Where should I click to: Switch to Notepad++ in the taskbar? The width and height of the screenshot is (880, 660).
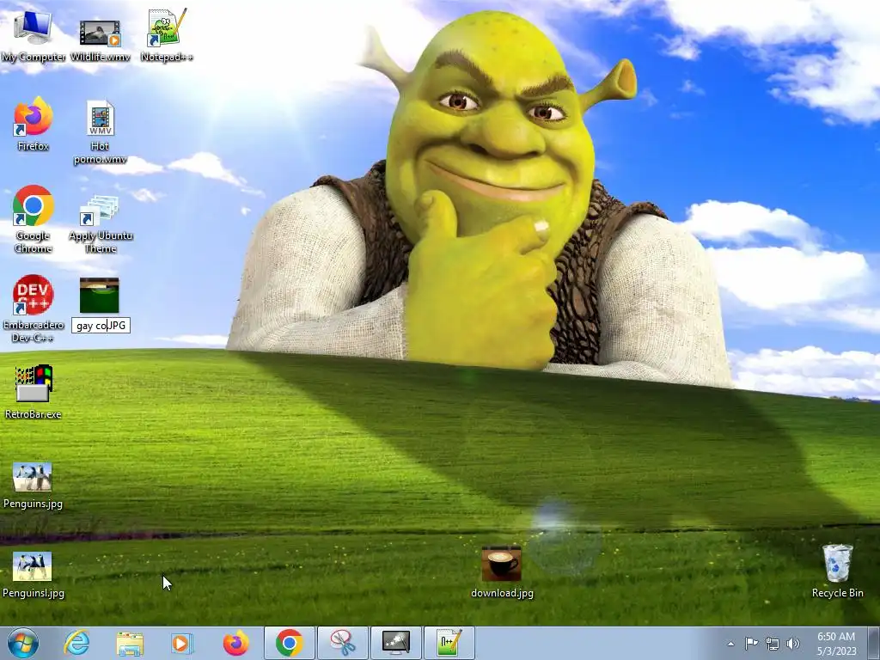click(449, 643)
